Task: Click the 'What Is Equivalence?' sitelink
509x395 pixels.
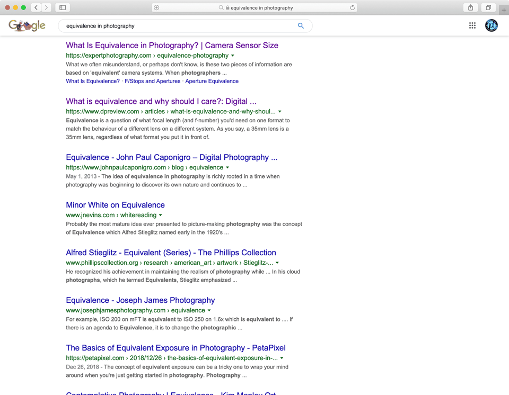Action: [x=93, y=82]
